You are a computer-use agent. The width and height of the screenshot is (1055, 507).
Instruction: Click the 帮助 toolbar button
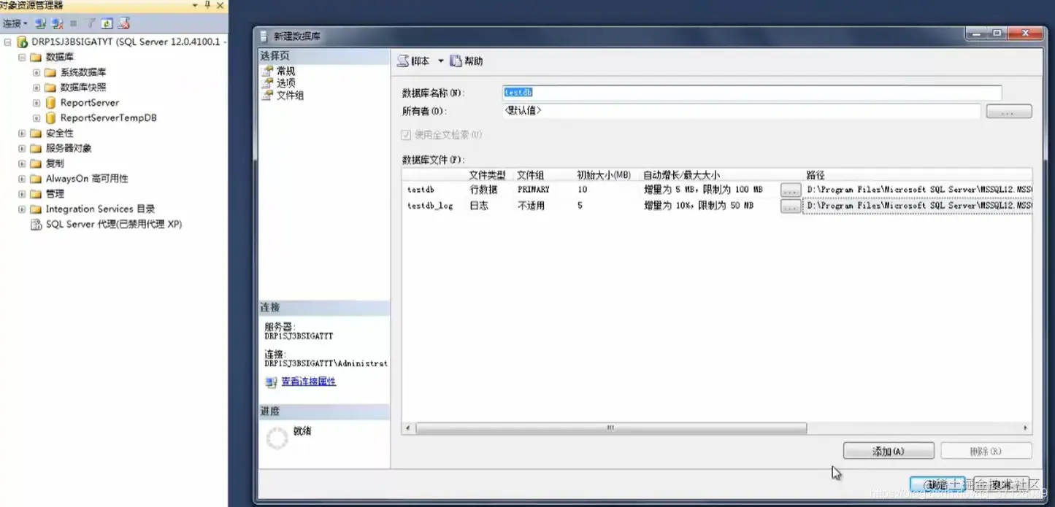pyautogui.click(x=467, y=61)
